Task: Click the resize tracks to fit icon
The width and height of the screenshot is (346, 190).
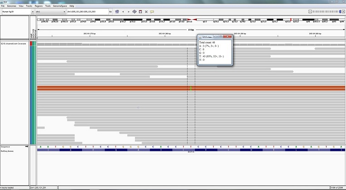Action: [x=146, y=12]
